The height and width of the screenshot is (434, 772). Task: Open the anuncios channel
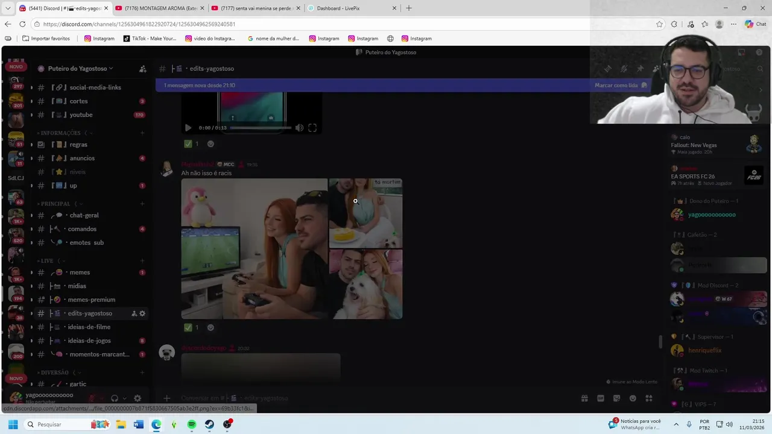[90, 158]
